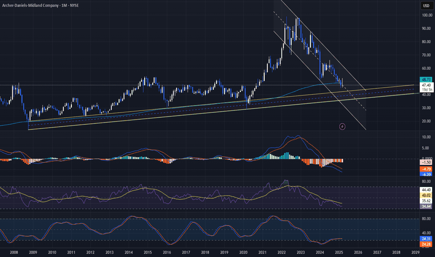Open the USD currency selector
Screen dimensions: 435x257
426,6
